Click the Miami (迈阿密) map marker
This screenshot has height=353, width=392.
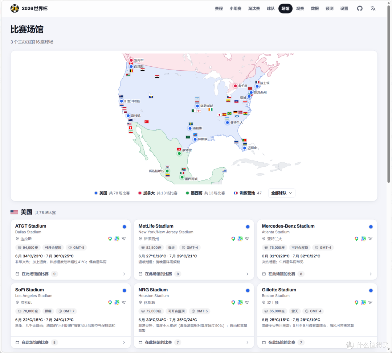245,148
